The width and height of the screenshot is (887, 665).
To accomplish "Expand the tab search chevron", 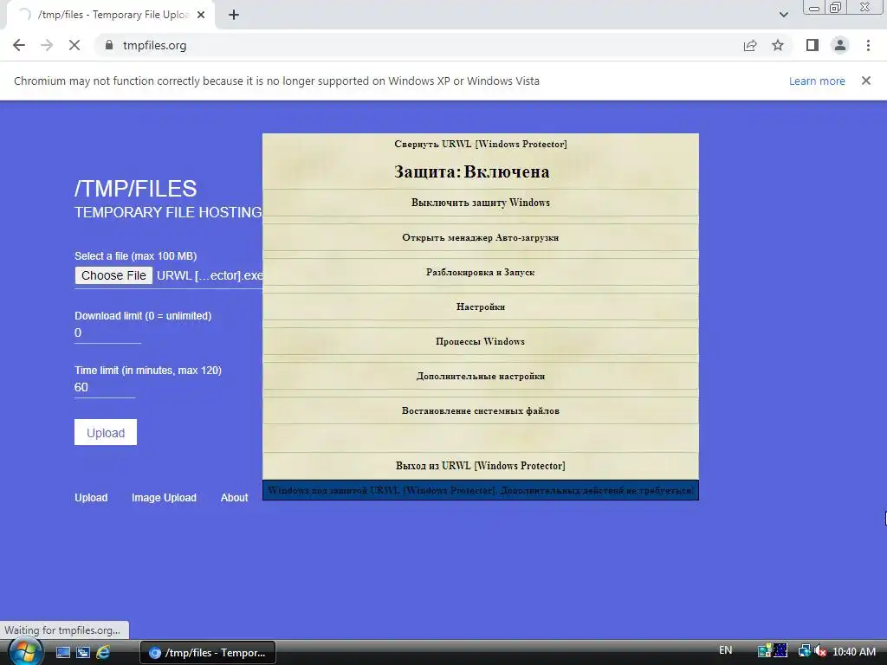I will coord(783,15).
